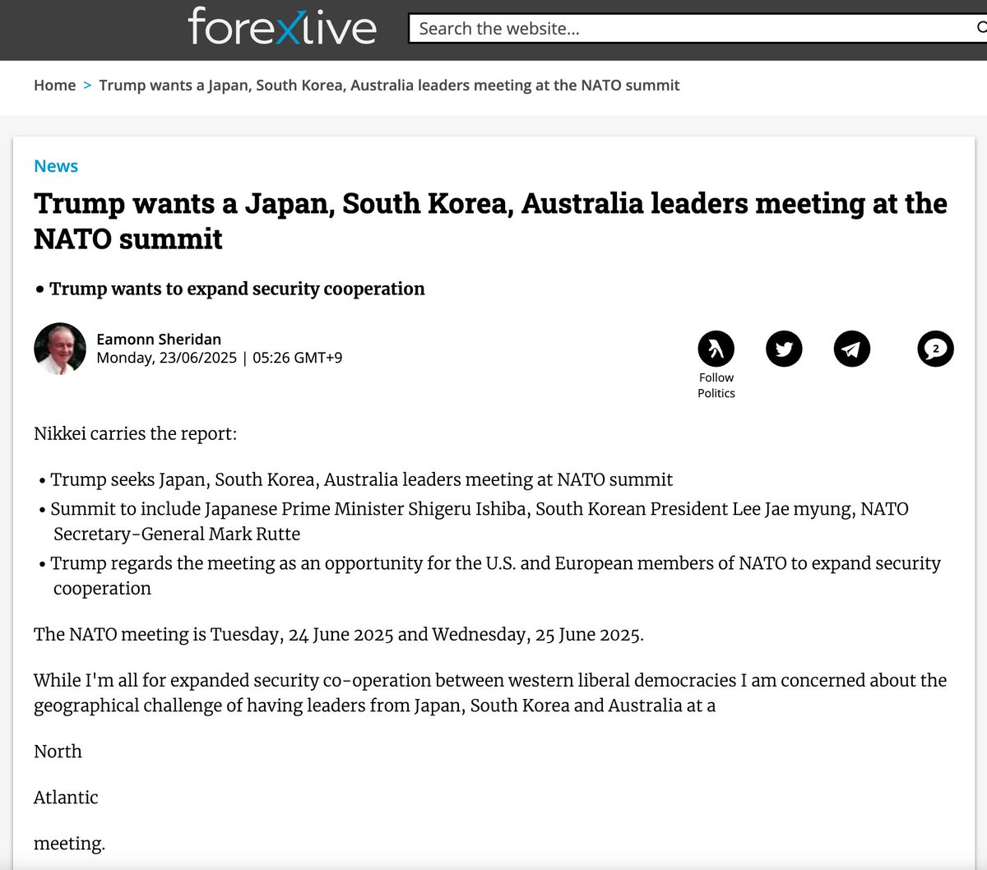Screen dimensions: 987x870
Task: Click the author name Eamonn Sheridan
Action: (159, 339)
